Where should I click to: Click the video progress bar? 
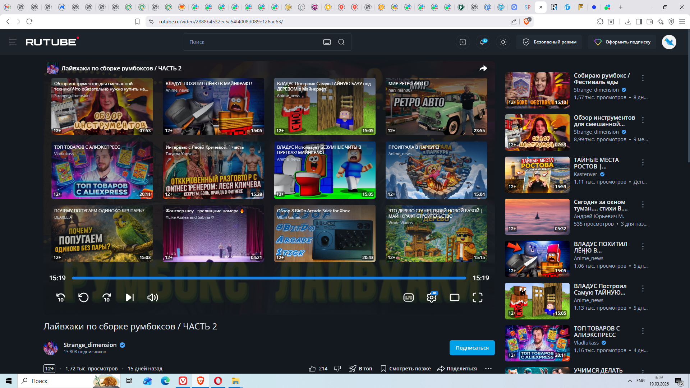(x=269, y=278)
